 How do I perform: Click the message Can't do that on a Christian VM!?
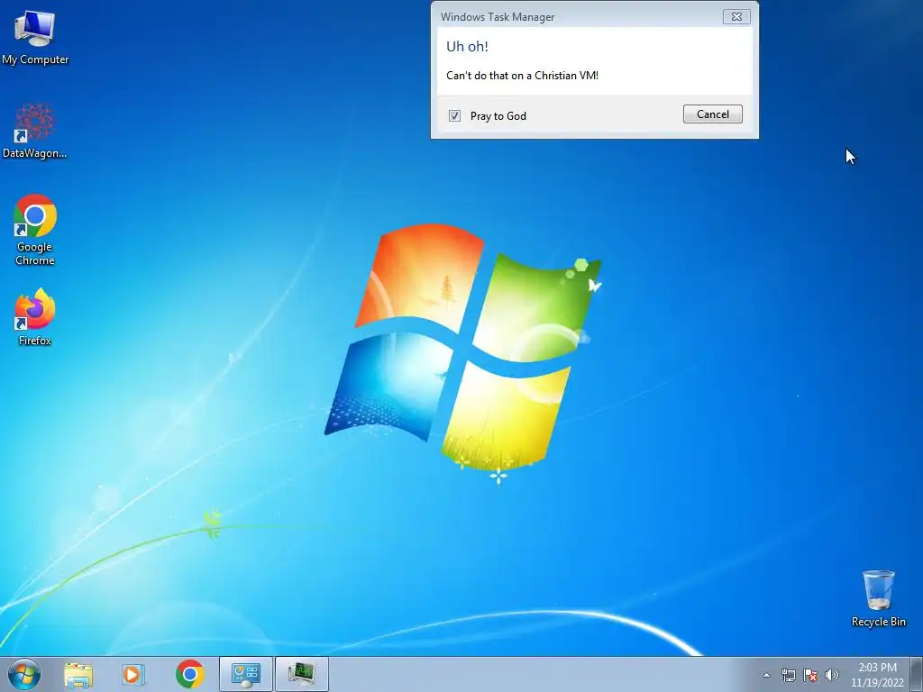522,76
